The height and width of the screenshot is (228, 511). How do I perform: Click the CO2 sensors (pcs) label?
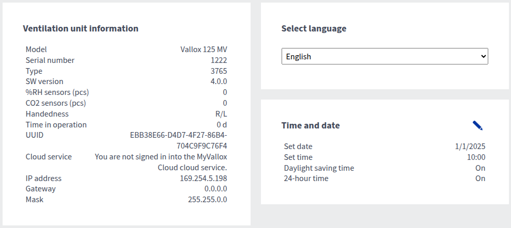click(56, 103)
